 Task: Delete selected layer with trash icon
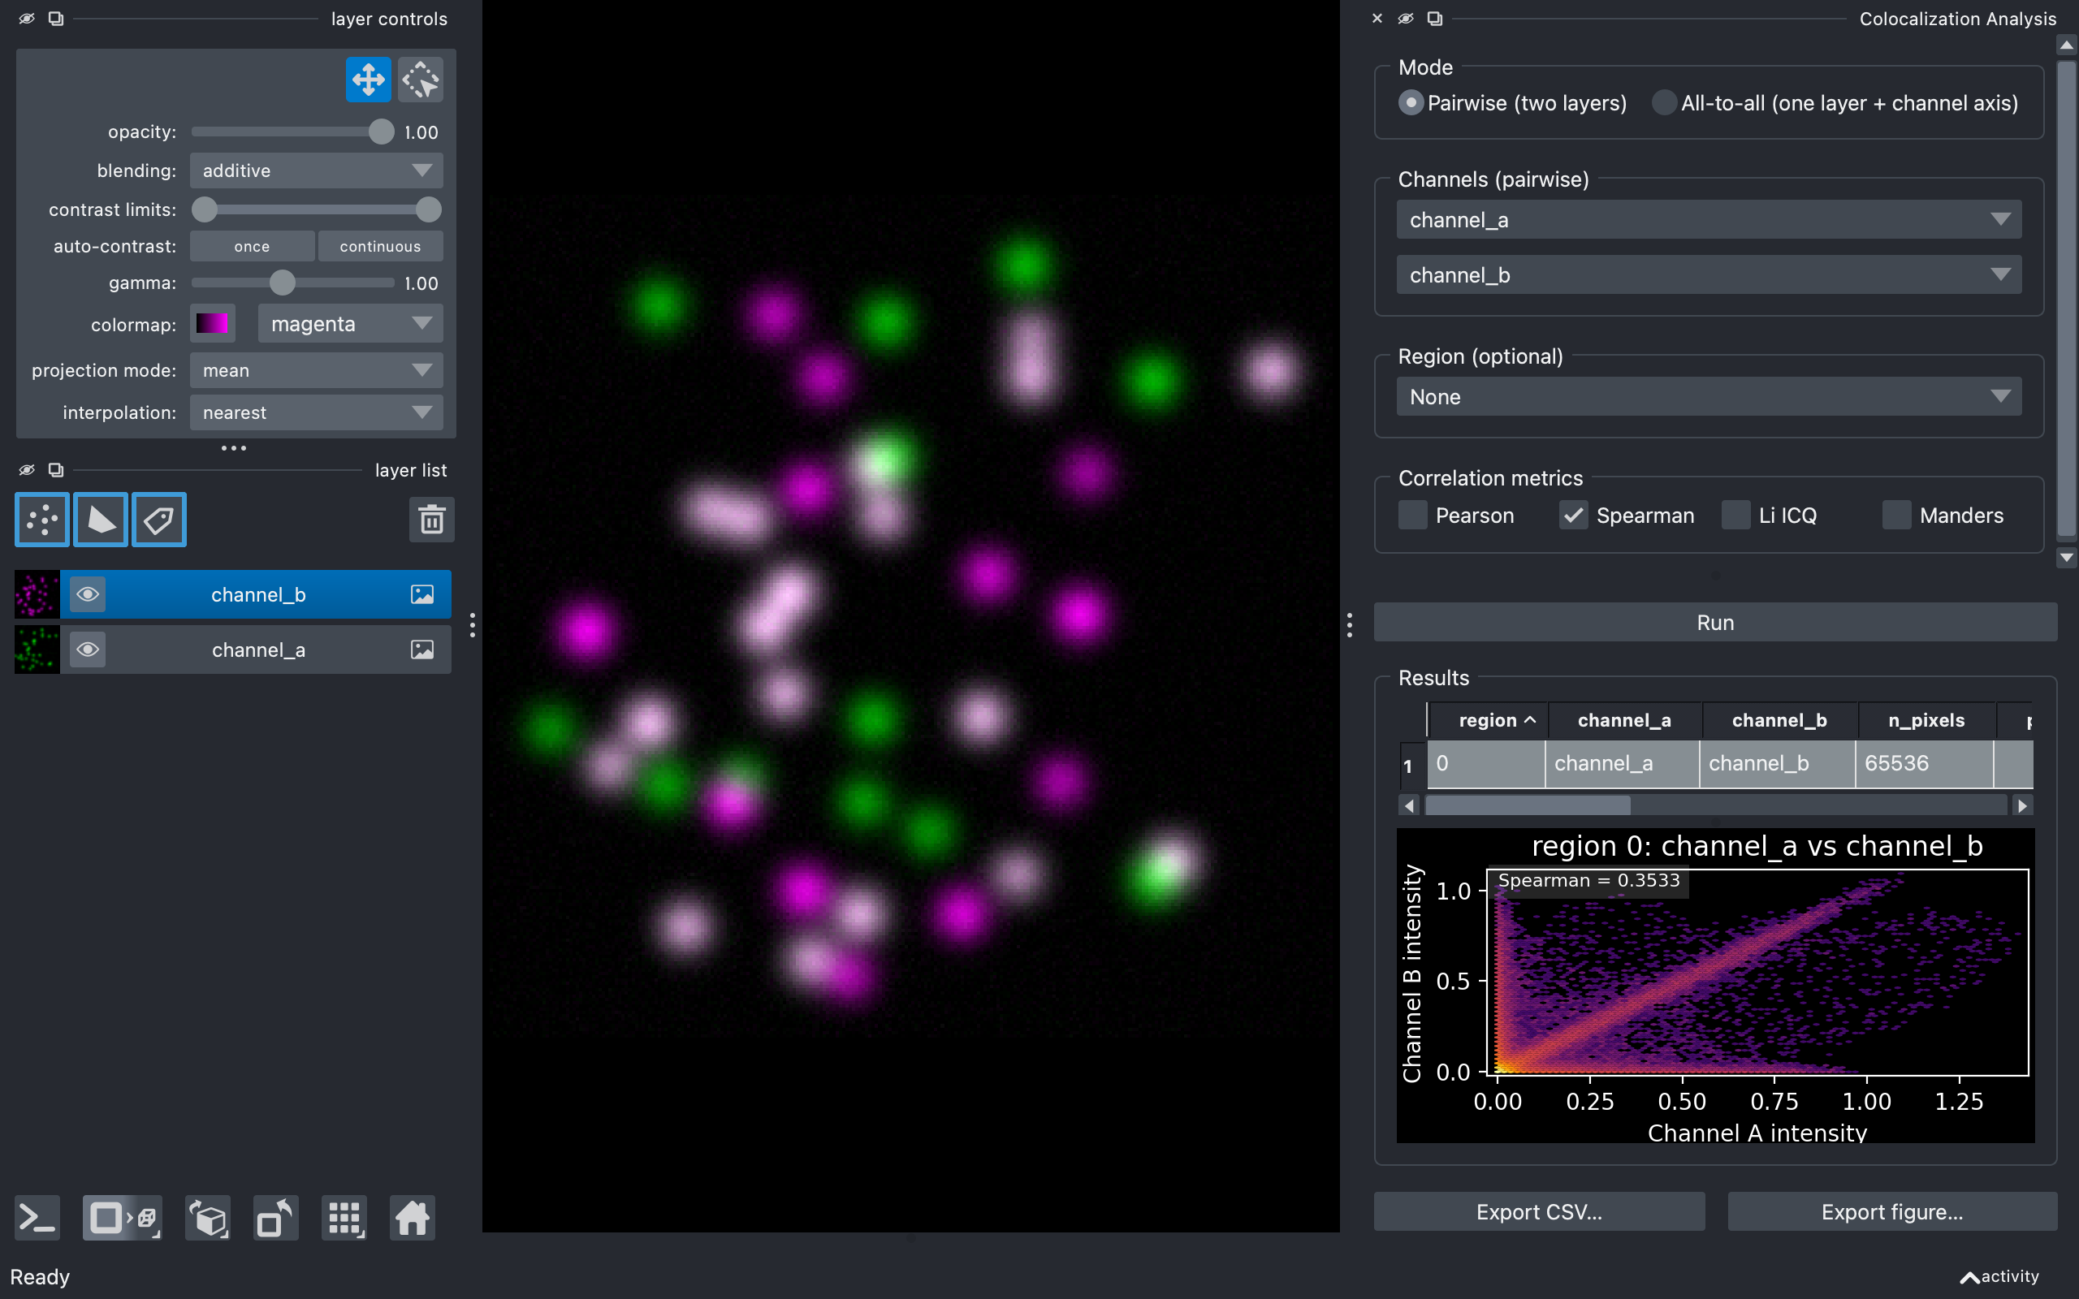431,519
